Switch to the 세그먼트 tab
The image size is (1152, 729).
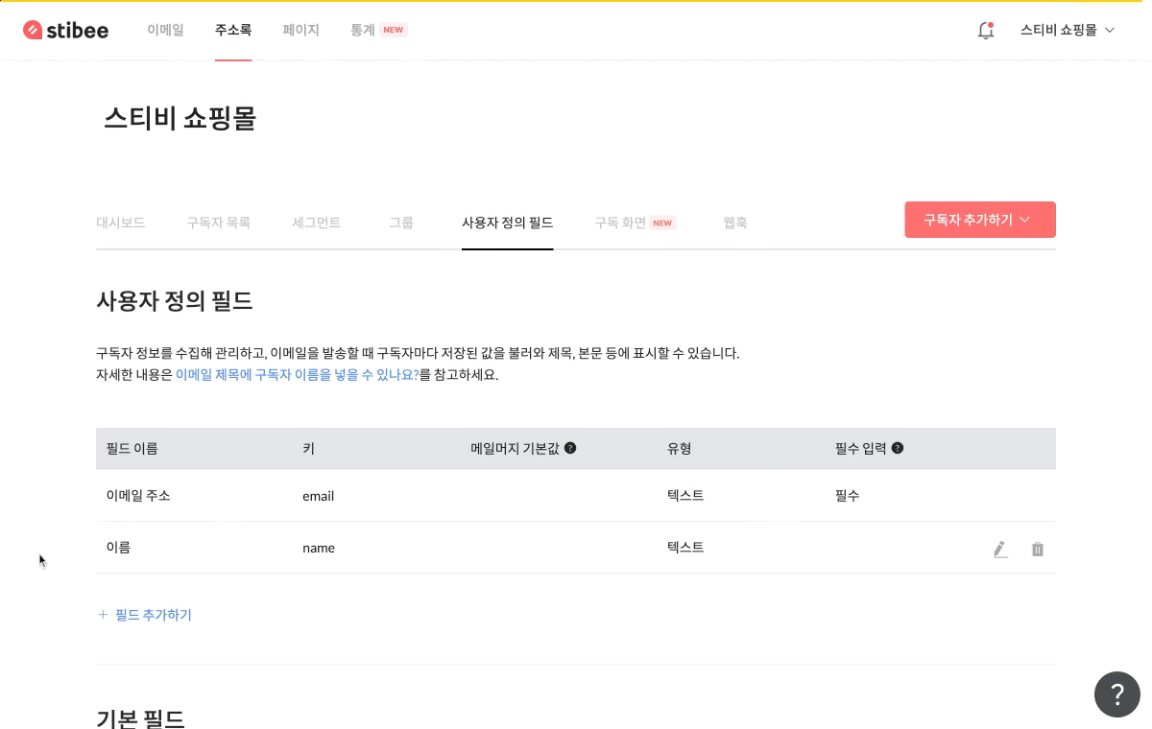coord(316,223)
